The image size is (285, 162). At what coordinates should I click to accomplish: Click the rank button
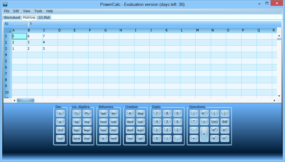(114, 139)
